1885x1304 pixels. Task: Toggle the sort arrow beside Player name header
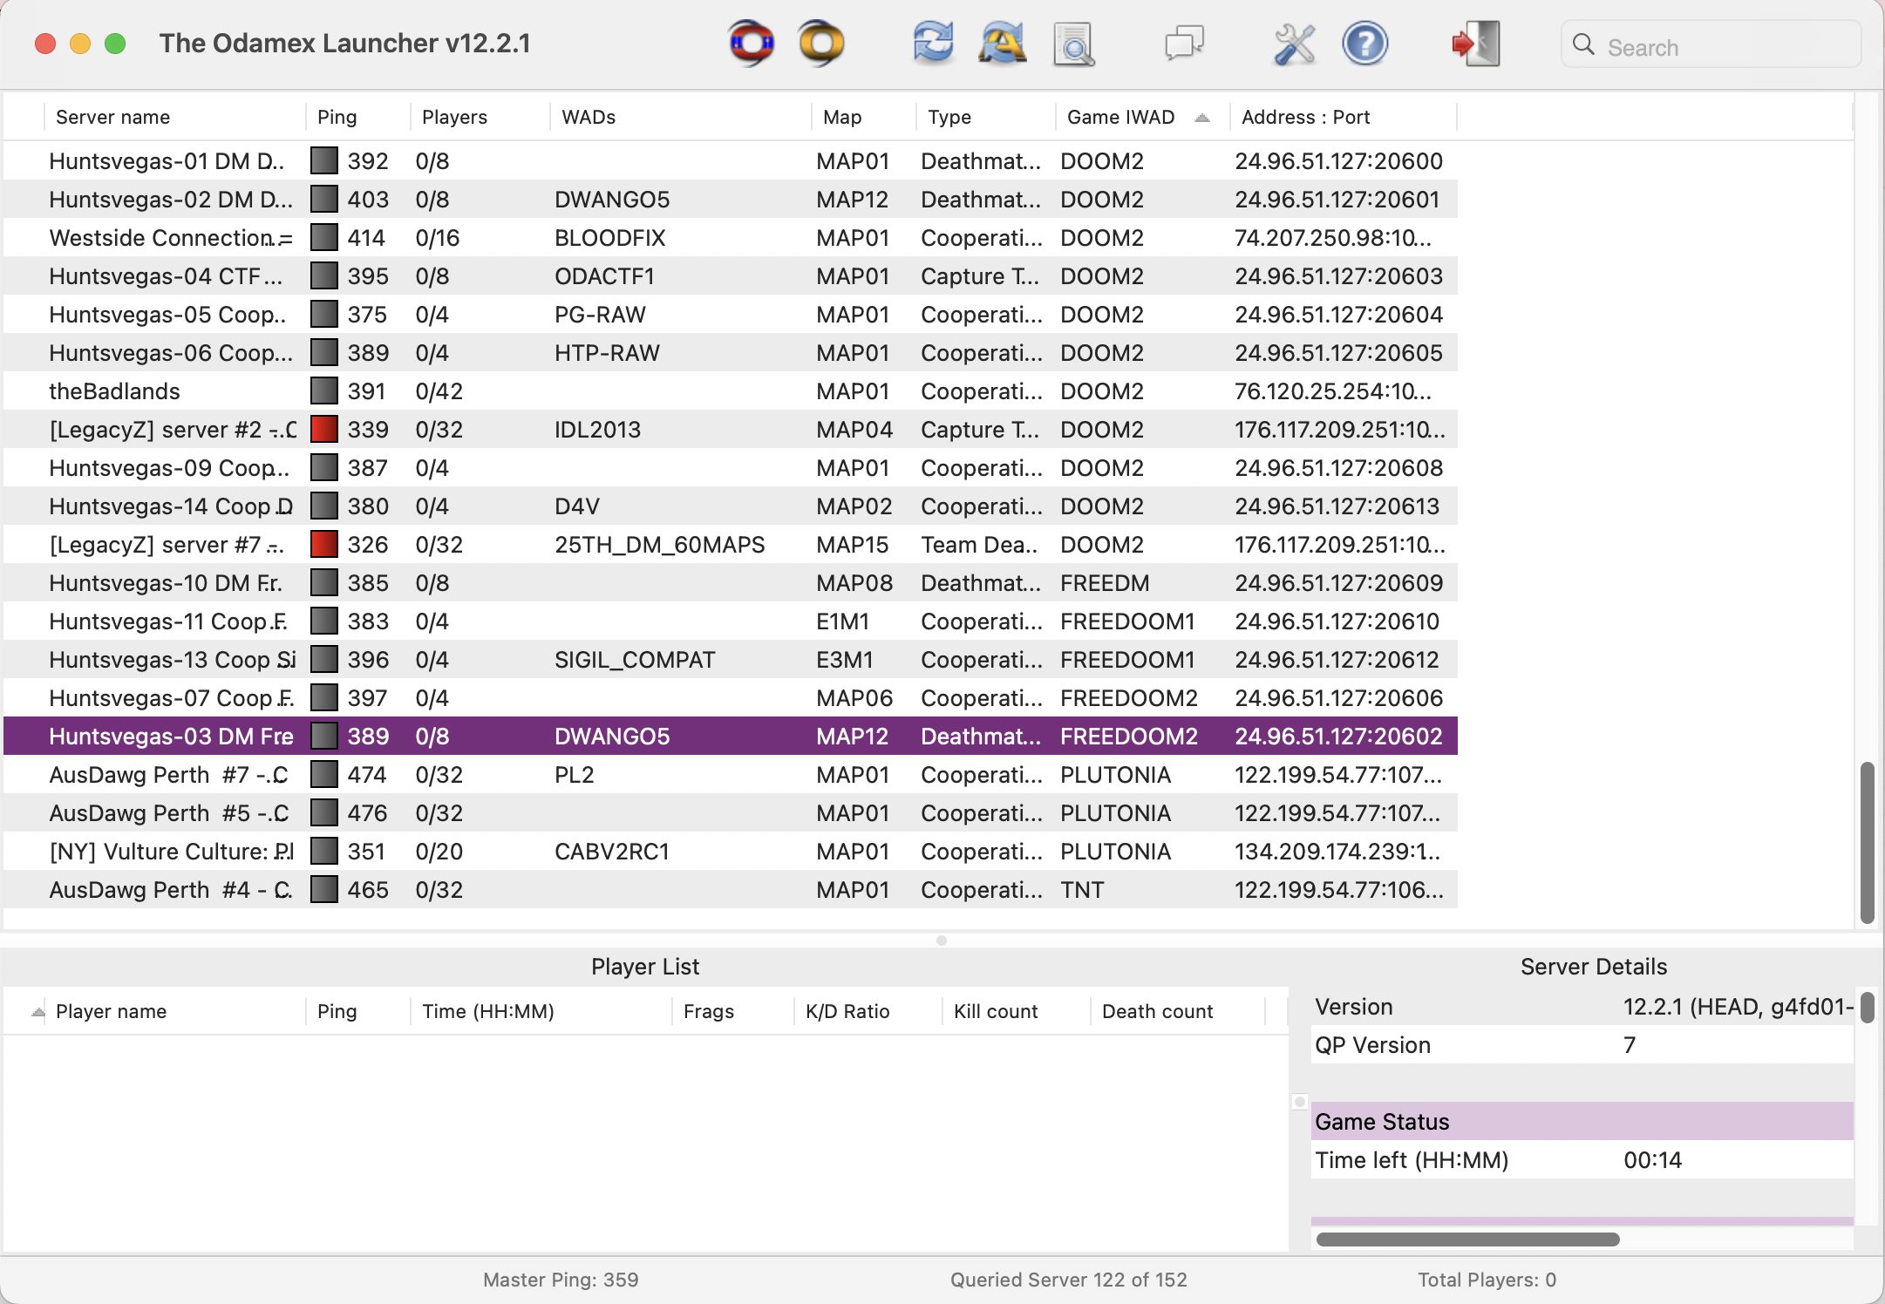pos(37,1012)
